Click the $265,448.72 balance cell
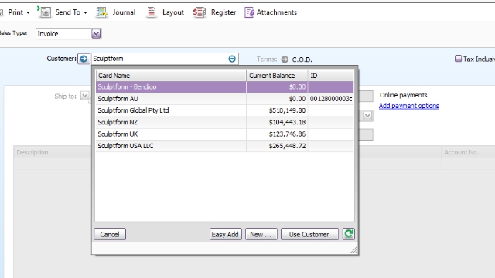 pyautogui.click(x=277, y=146)
